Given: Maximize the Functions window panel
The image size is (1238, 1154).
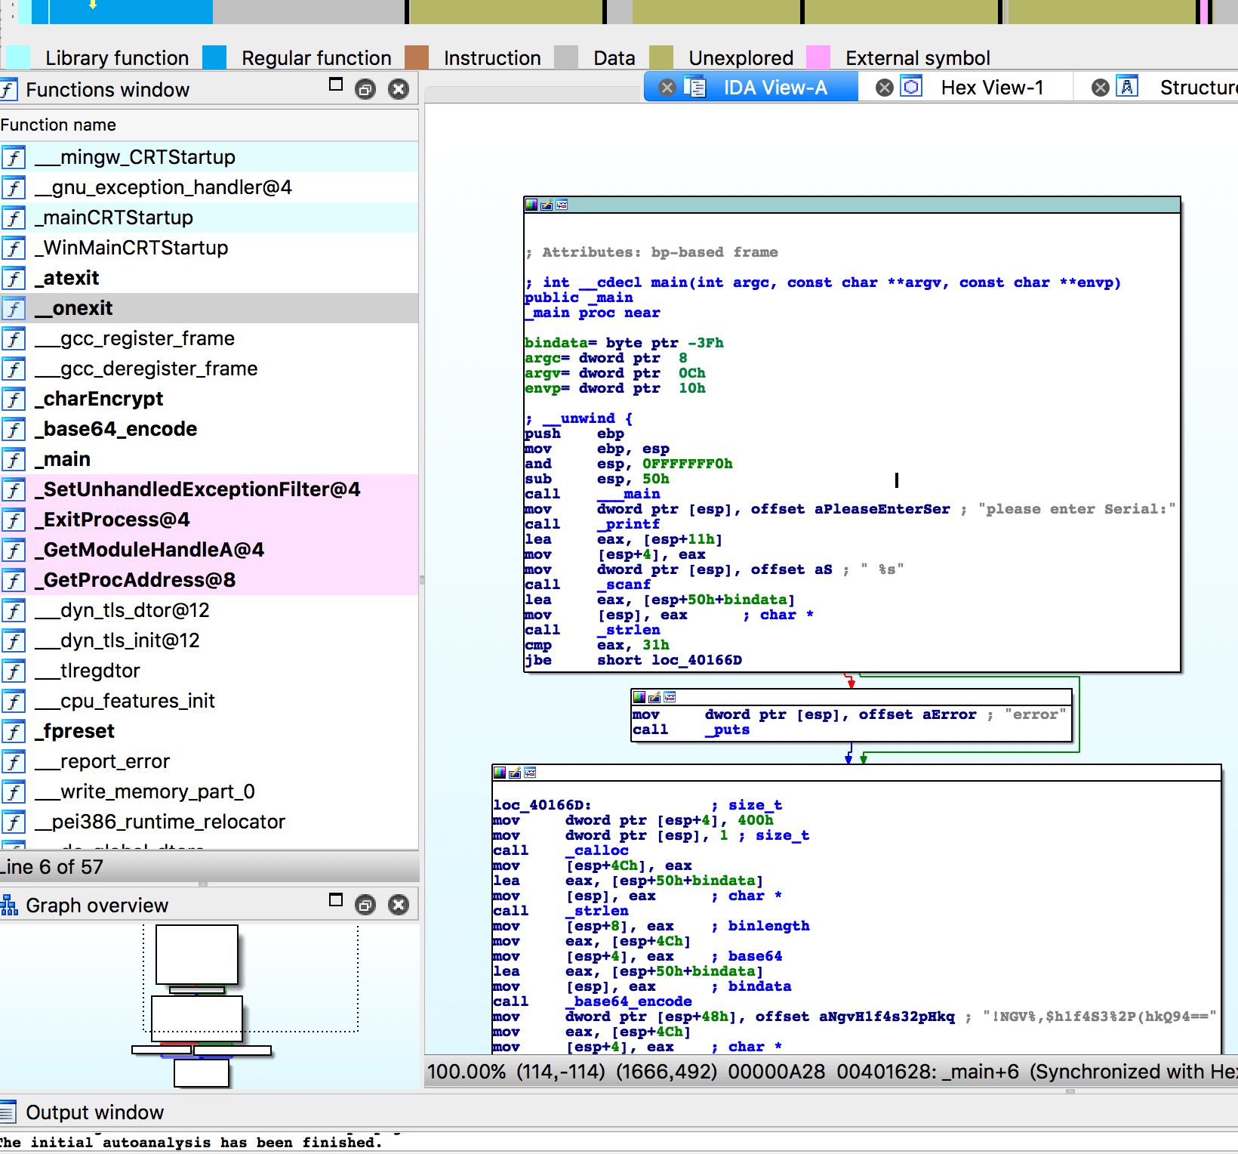Looking at the screenshot, I should click(x=336, y=85).
